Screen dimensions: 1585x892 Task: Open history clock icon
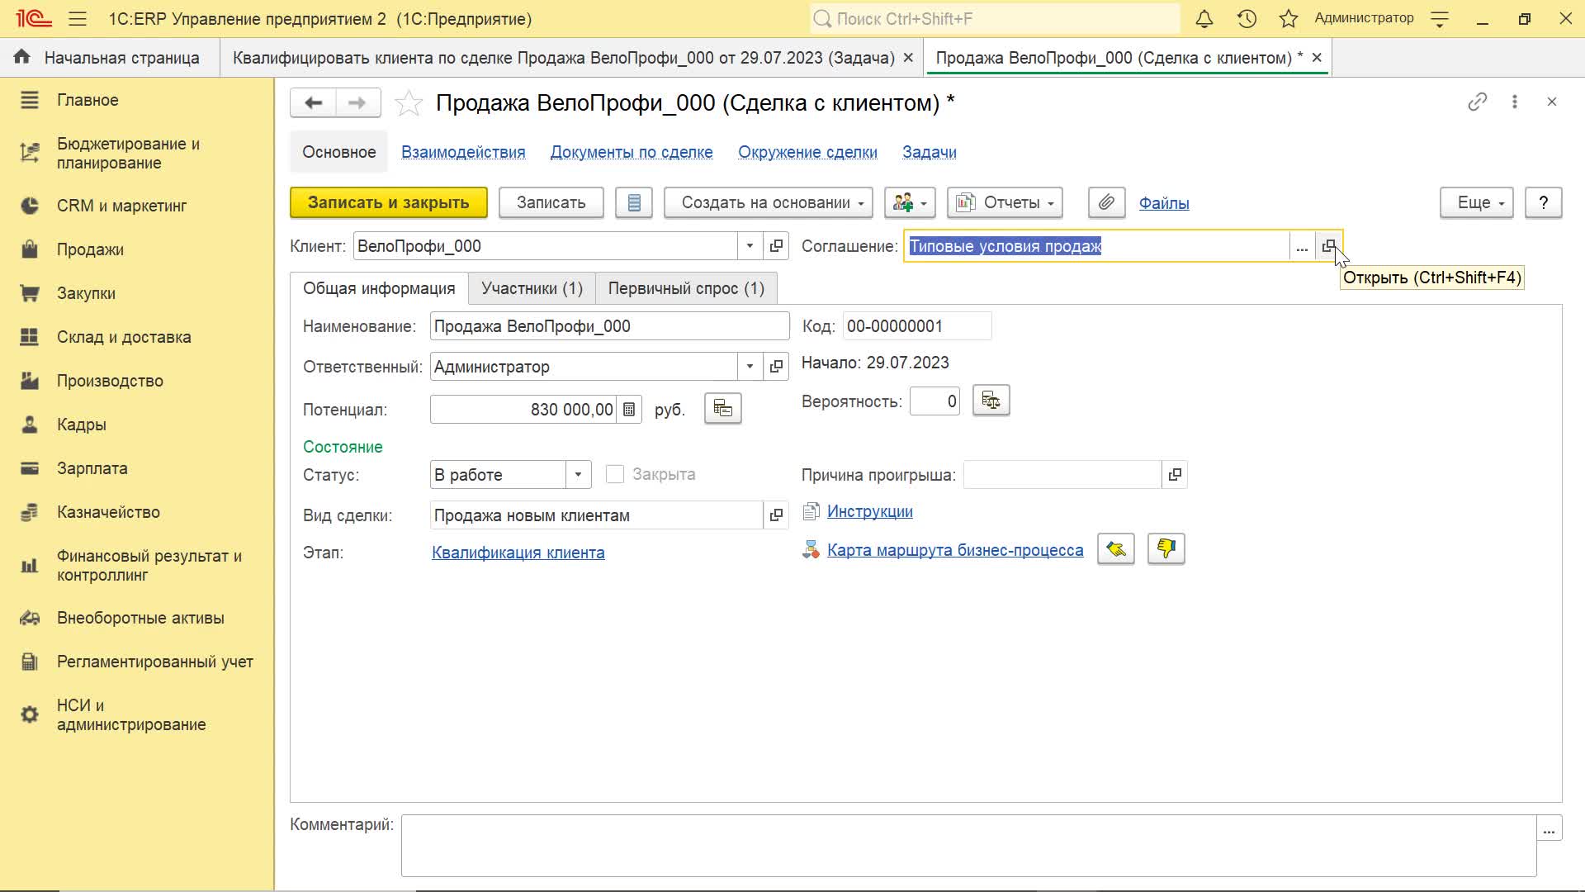click(1247, 18)
